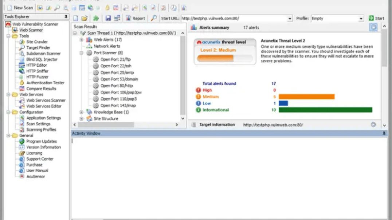Click the green Informational alerts bar
Image resolution: width=392 pixels, height=220 pixels.
pyautogui.click(x=325, y=110)
